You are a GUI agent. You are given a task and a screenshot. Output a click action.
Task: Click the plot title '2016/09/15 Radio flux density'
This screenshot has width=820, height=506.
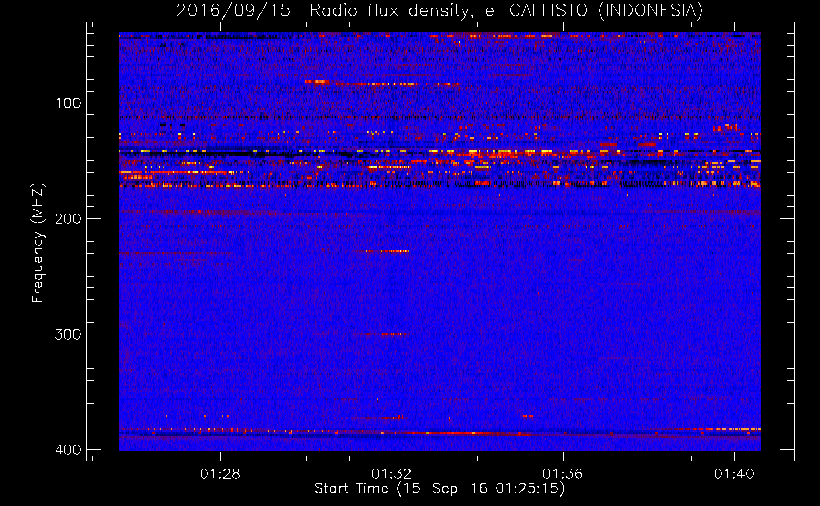[x=439, y=10]
